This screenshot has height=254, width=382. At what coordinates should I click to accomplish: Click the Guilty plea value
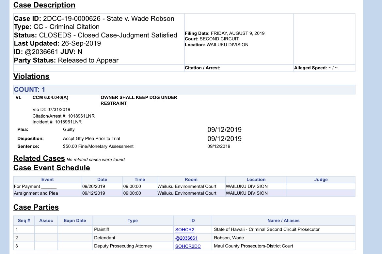pyautogui.click(x=69, y=130)
